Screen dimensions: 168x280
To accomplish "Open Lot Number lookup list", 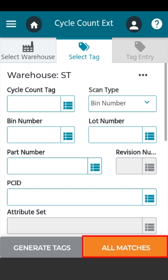I will 150,135.
